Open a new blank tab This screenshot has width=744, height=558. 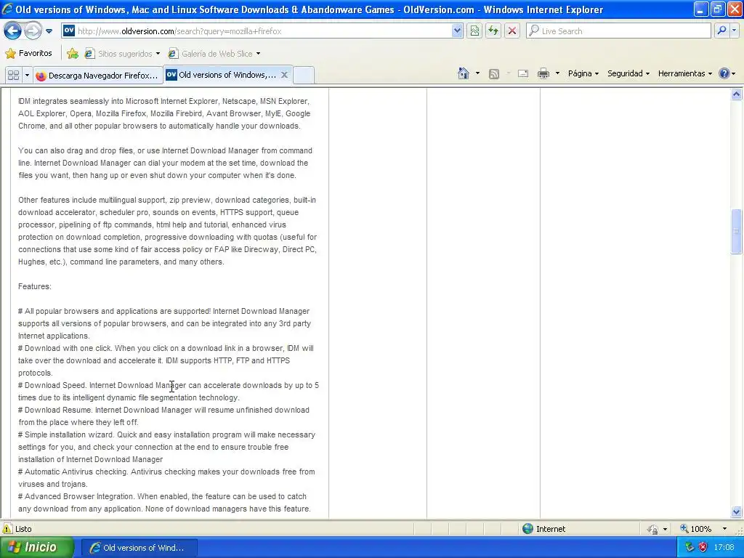point(304,75)
